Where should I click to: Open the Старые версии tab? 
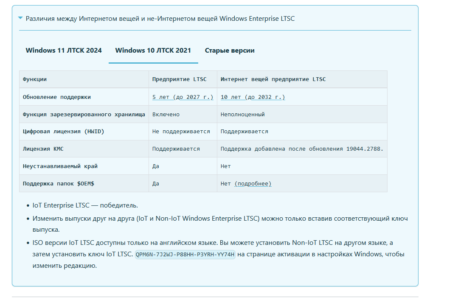coord(230,50)
